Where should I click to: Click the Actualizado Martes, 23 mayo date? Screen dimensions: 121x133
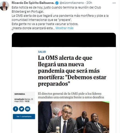(24, 100)
